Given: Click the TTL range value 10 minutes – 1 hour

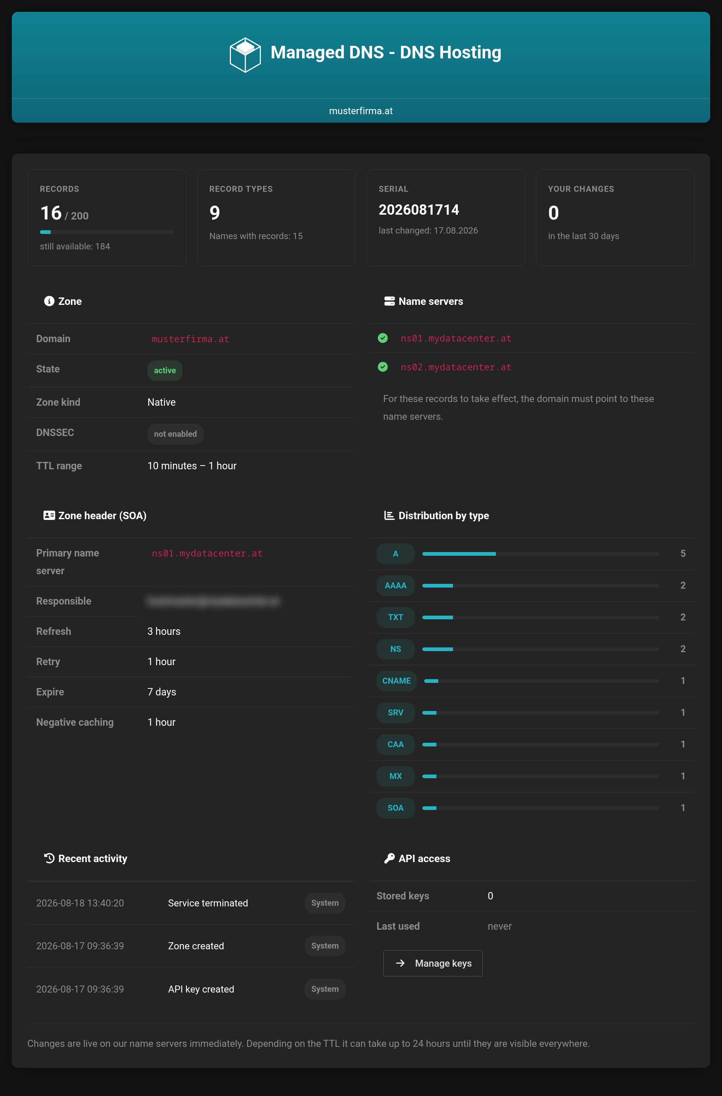Looking at the screenshot, I should click(192, 466).
